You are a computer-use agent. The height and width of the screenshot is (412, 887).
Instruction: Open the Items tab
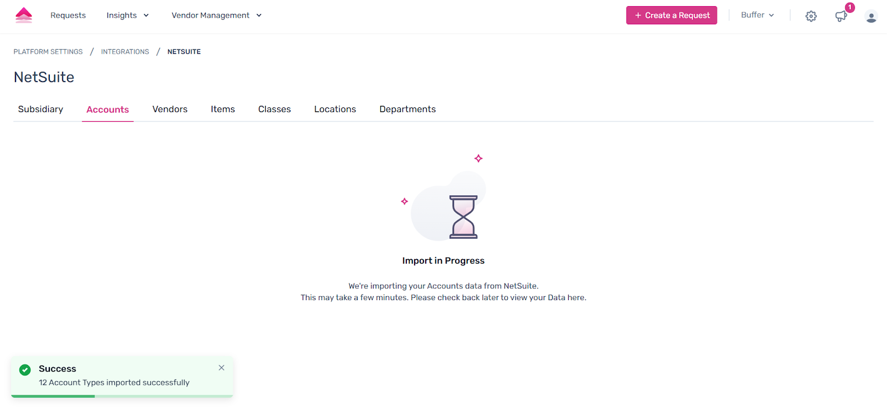pyautogui.click(x=223, y=109)
